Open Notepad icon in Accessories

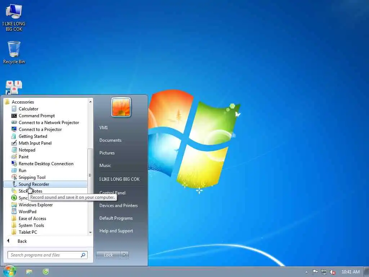point(14,150)
